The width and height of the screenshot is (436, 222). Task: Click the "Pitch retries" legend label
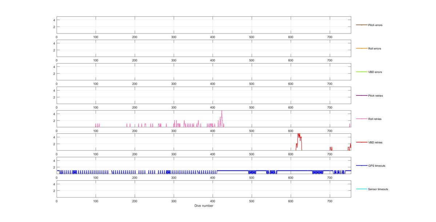coord(375,96)
